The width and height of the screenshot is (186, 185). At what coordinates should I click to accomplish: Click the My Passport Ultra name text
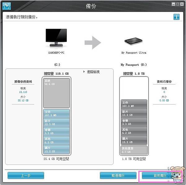coord(134,53)
